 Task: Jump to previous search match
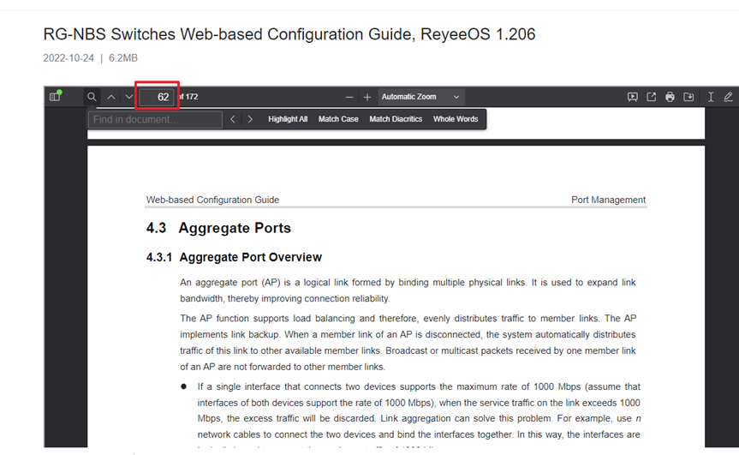click(x=233, y=119)
